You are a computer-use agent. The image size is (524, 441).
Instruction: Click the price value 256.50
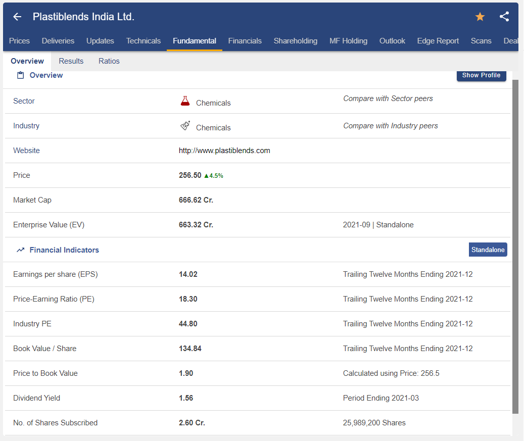(190, 175)
